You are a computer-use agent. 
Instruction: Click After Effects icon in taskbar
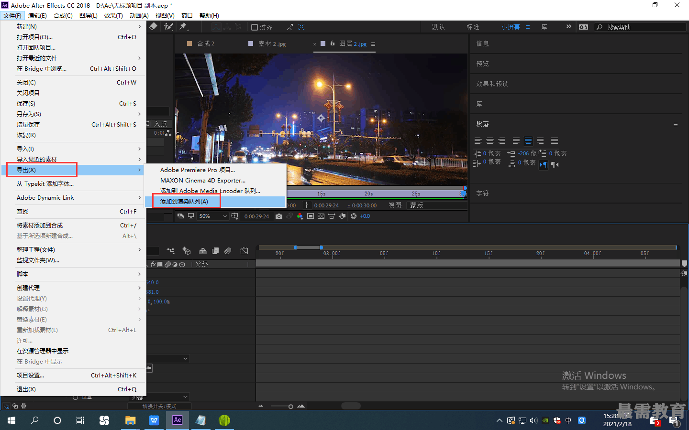click(178, 420)
